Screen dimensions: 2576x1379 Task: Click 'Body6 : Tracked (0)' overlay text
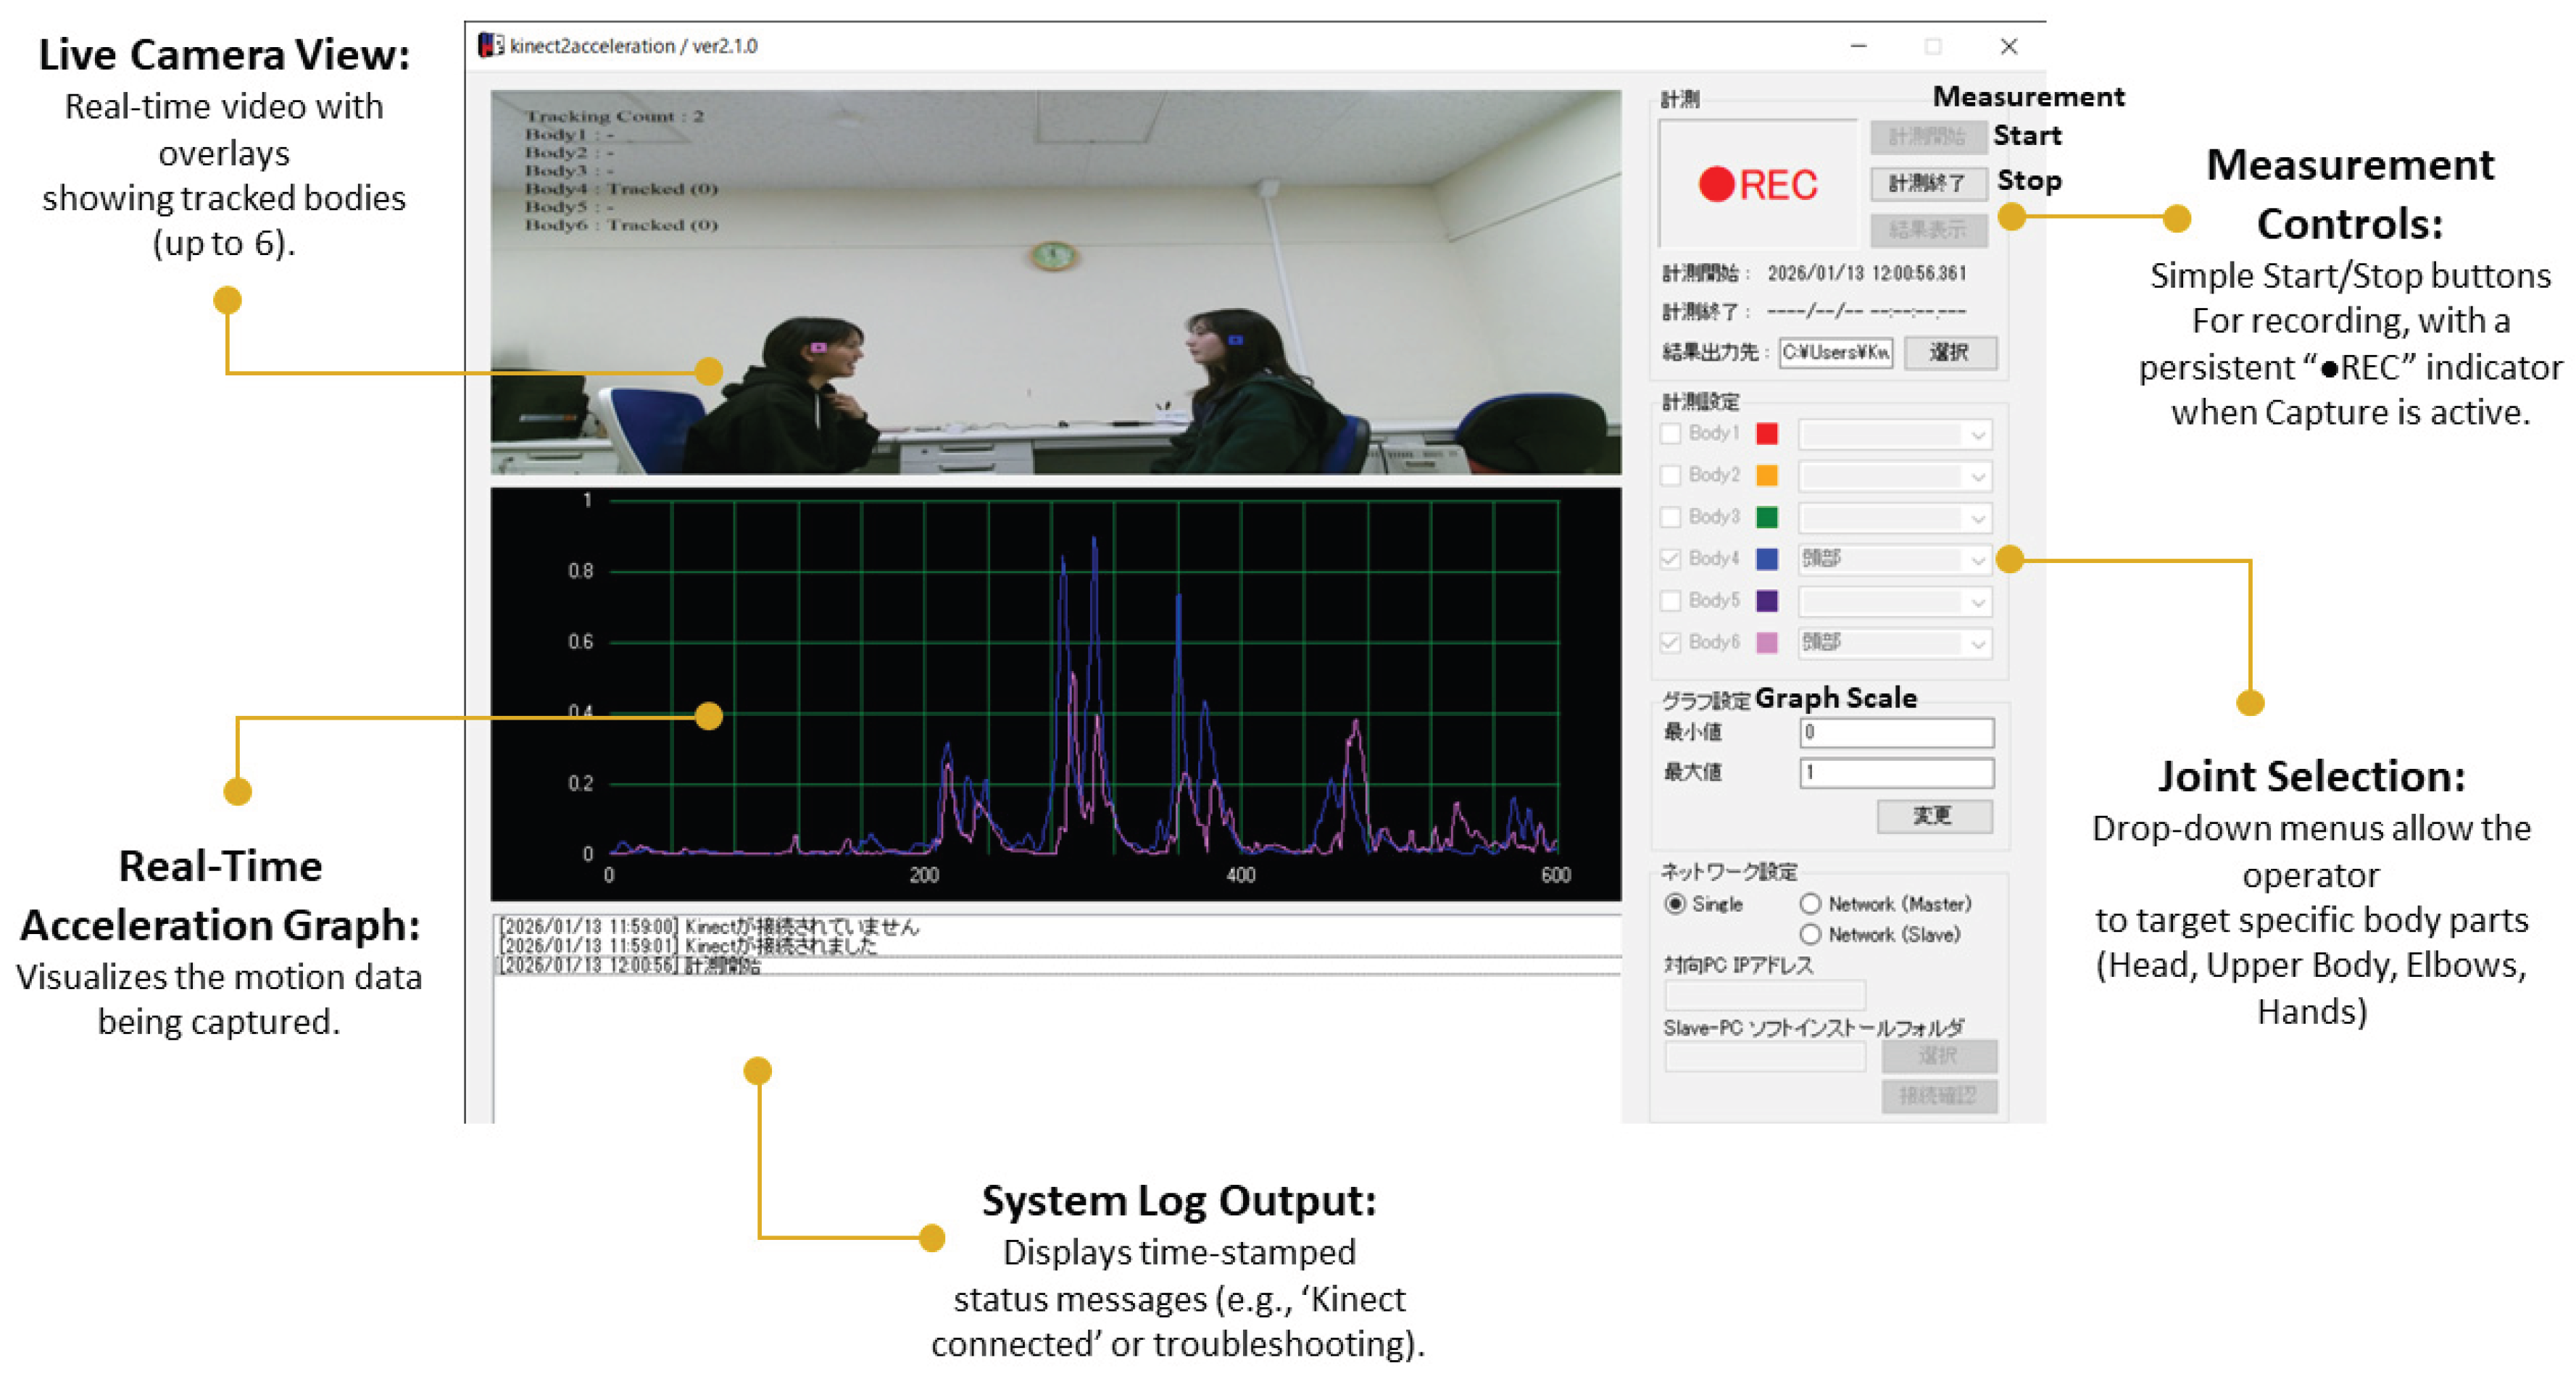(621, 225)
